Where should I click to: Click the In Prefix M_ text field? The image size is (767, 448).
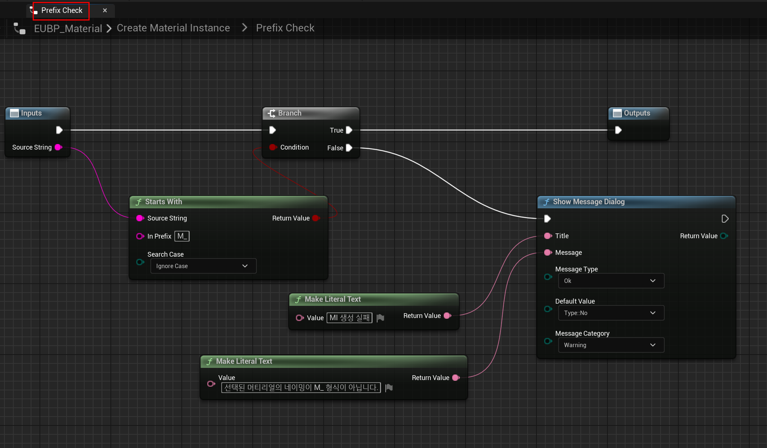click(x=182, y=236)
